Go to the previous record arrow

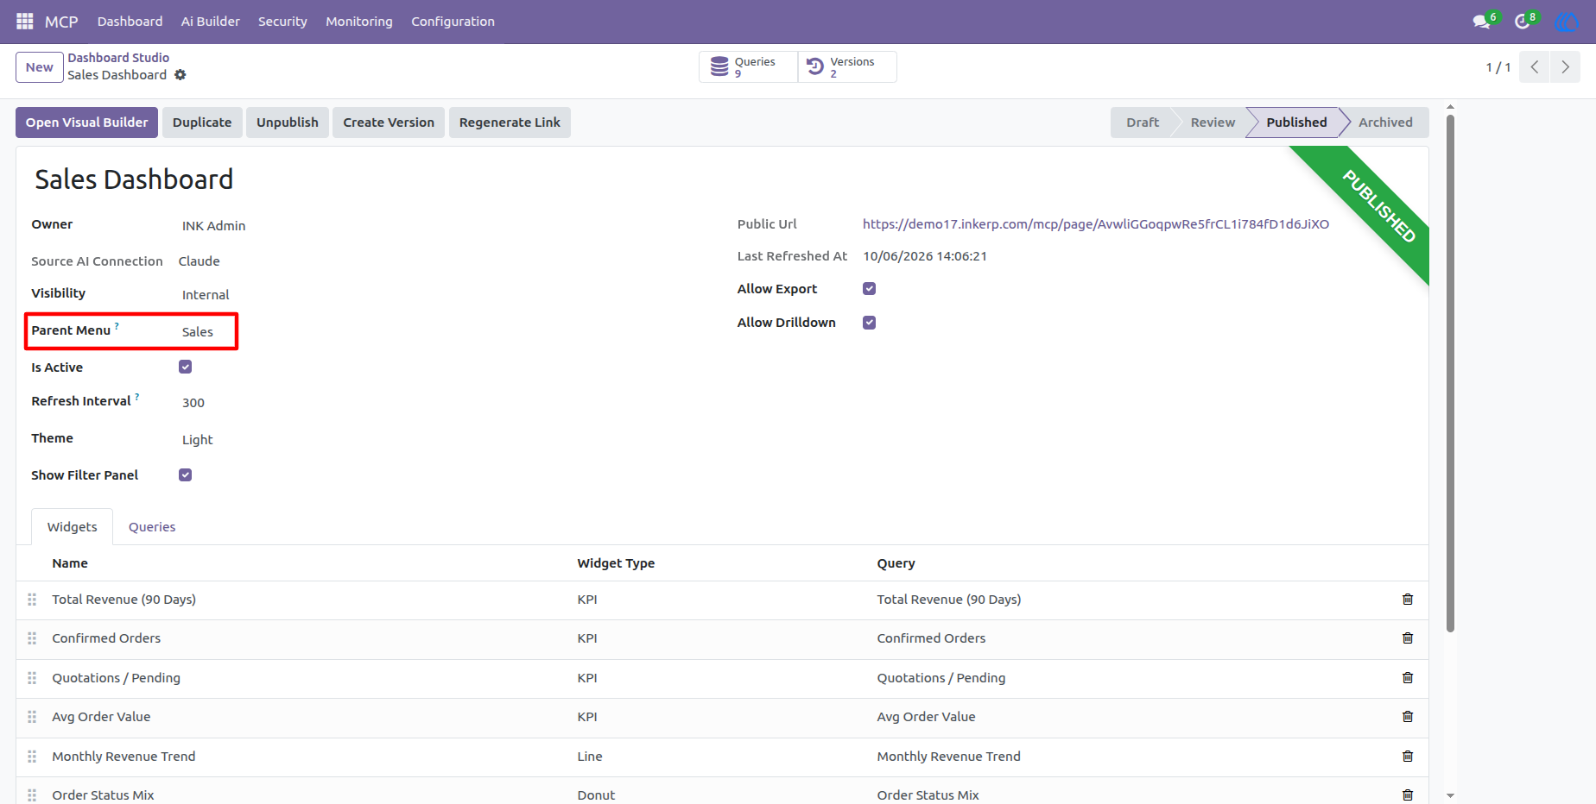coord(1535,66)
